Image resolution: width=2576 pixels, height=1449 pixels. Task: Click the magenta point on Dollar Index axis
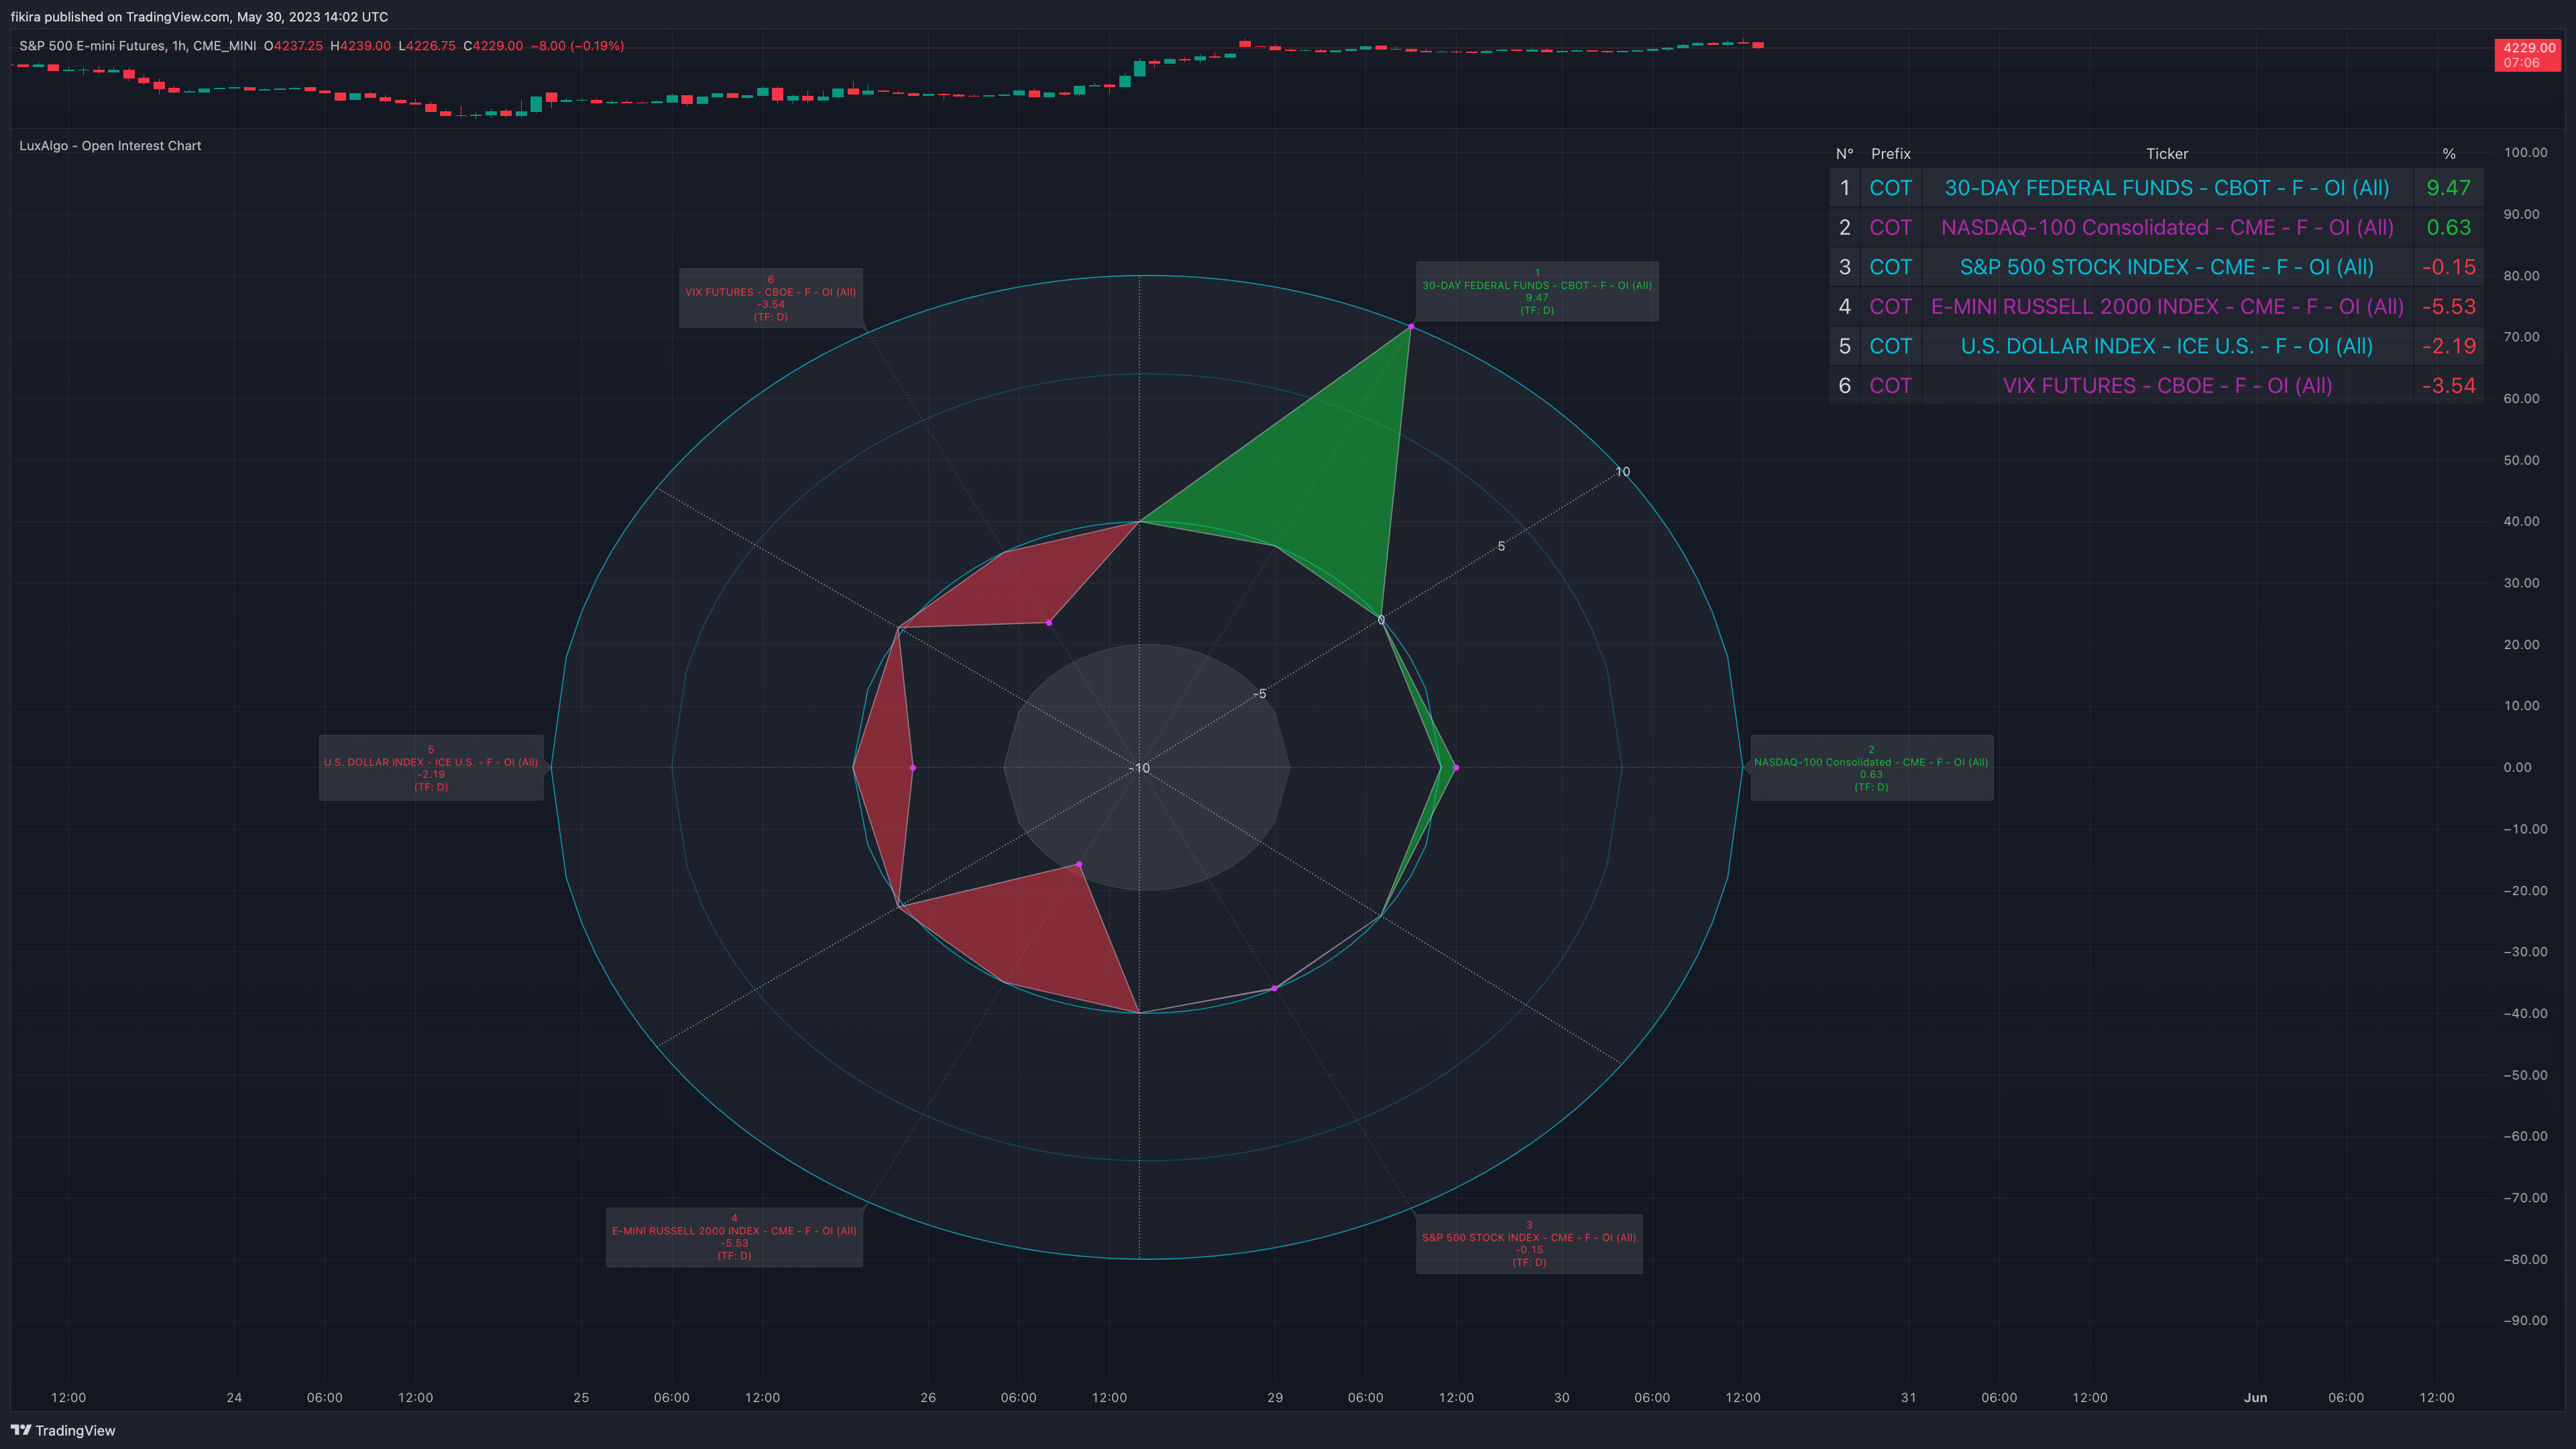[x=913, y=768]
